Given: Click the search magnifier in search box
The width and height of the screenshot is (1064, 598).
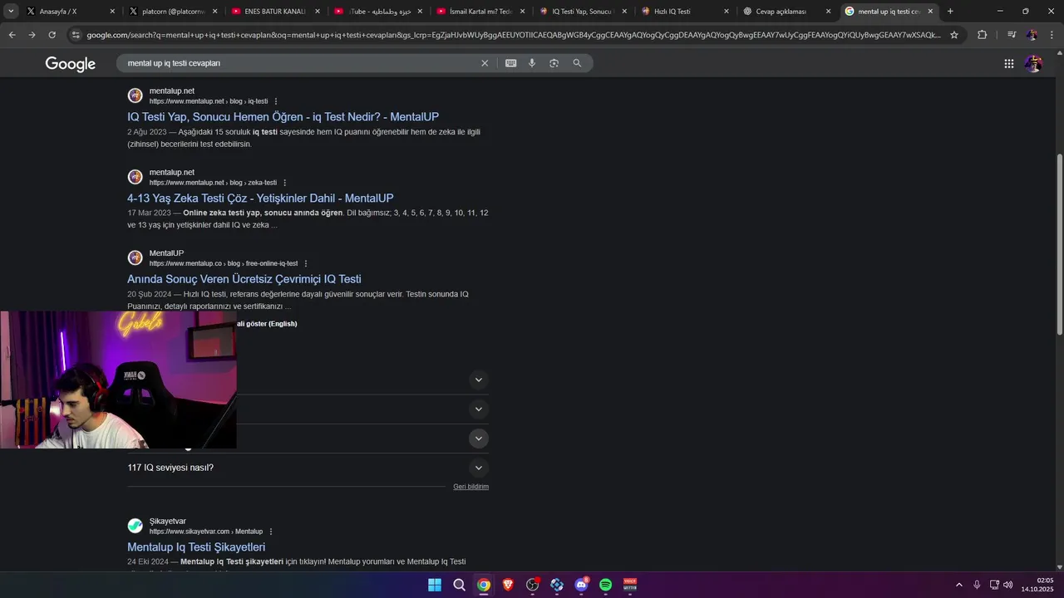Looking at the screenshot, I should click(x=577, y=63).
